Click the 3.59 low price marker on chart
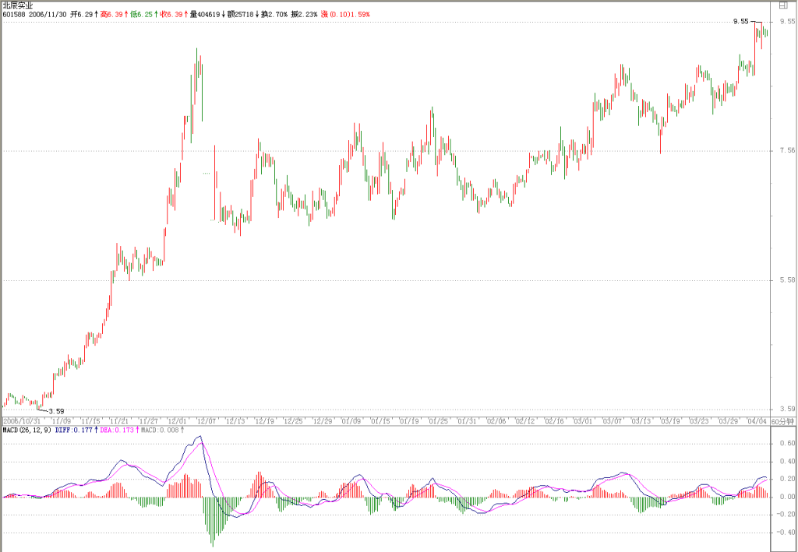The image size is (798, 552). click(56, 411)
